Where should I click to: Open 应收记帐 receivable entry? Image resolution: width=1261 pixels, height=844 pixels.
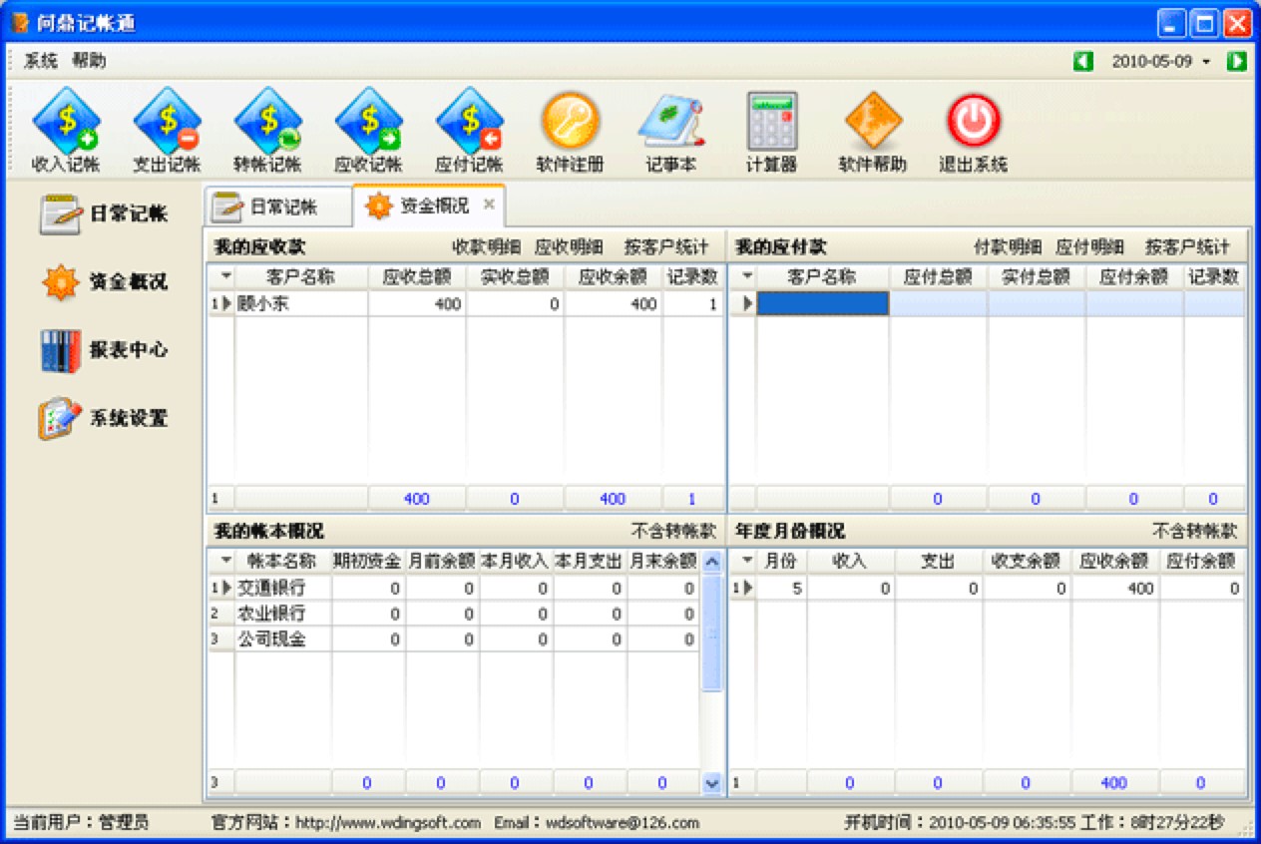point(368,130)
